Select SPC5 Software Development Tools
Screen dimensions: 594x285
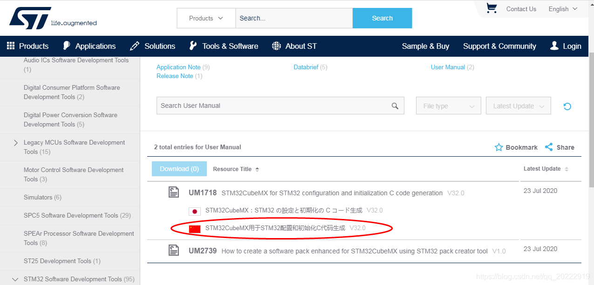tap(77, 215)
